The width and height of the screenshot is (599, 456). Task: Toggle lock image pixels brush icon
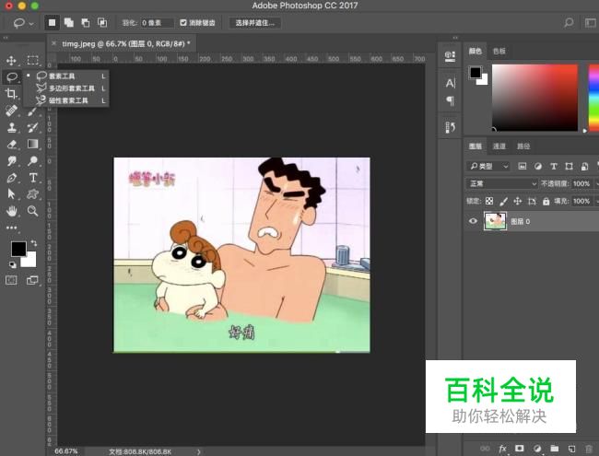click(x=503, y=201)
